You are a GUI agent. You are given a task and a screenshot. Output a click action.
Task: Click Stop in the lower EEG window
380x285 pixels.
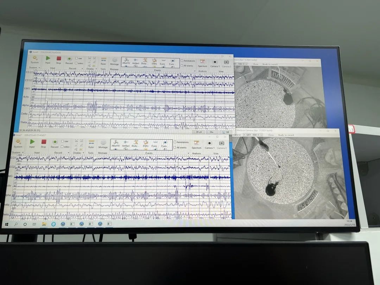point(43,144)
